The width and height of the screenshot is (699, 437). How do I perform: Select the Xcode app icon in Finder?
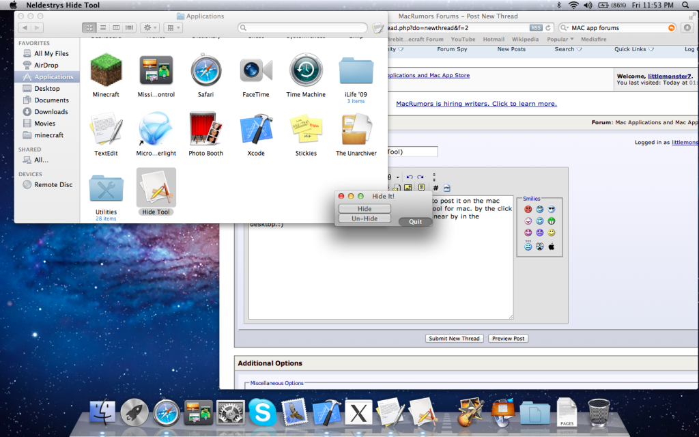point(256,129)
